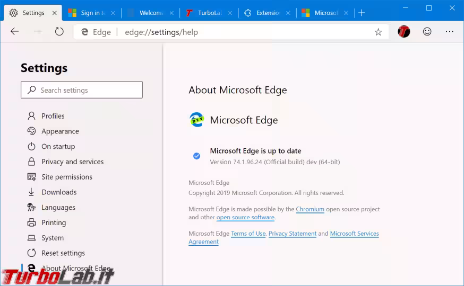This screenshot has width=464, height=286.
Task: Switch to the Extensions tab
Action: (267, 13)
